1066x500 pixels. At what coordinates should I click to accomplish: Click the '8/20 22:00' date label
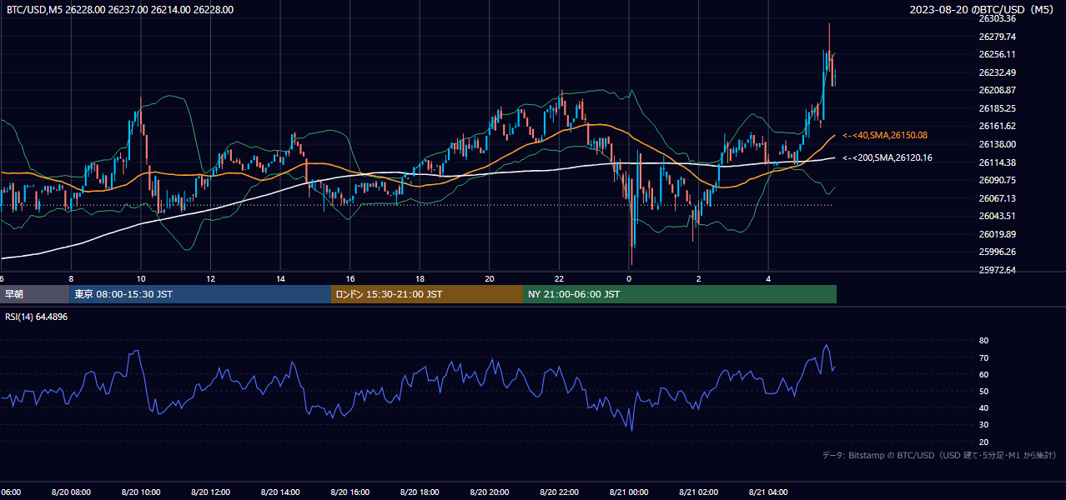(x=559, y=492)
